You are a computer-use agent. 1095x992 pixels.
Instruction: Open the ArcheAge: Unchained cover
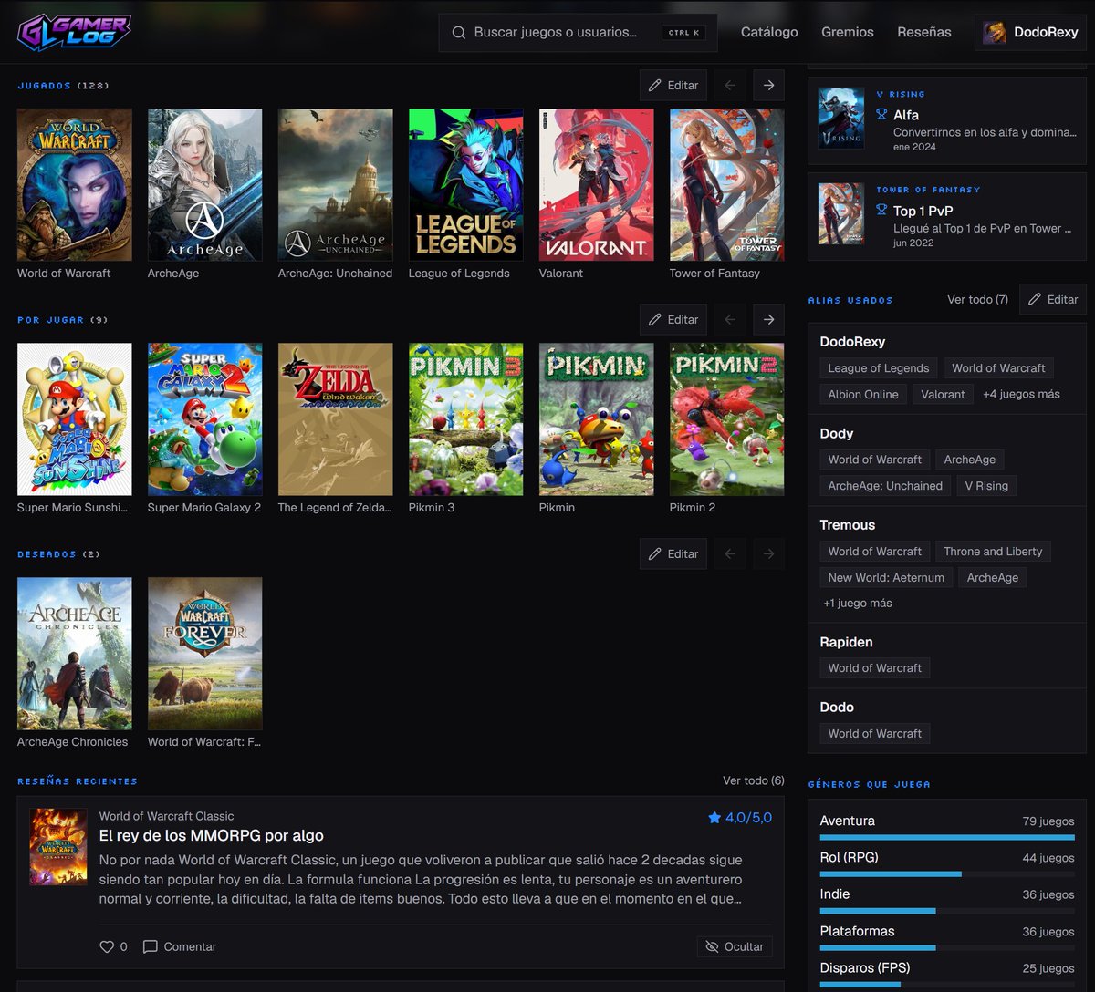336,185
